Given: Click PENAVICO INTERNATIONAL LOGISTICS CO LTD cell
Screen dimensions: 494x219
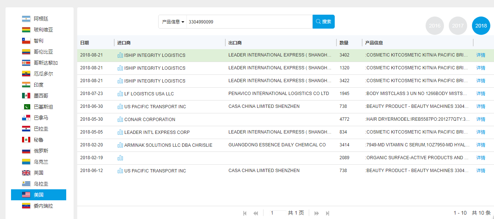Looking at the screenshot, I should point(279,94).
